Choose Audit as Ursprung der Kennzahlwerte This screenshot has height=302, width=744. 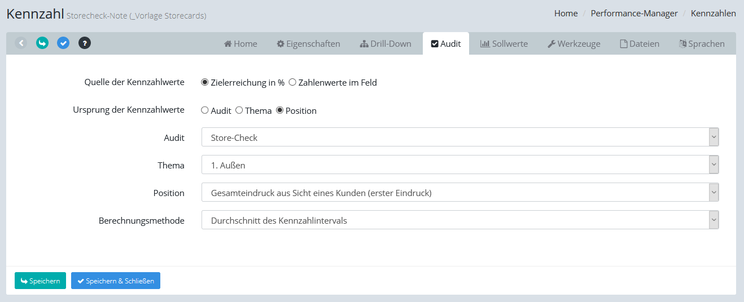point(205,110)
